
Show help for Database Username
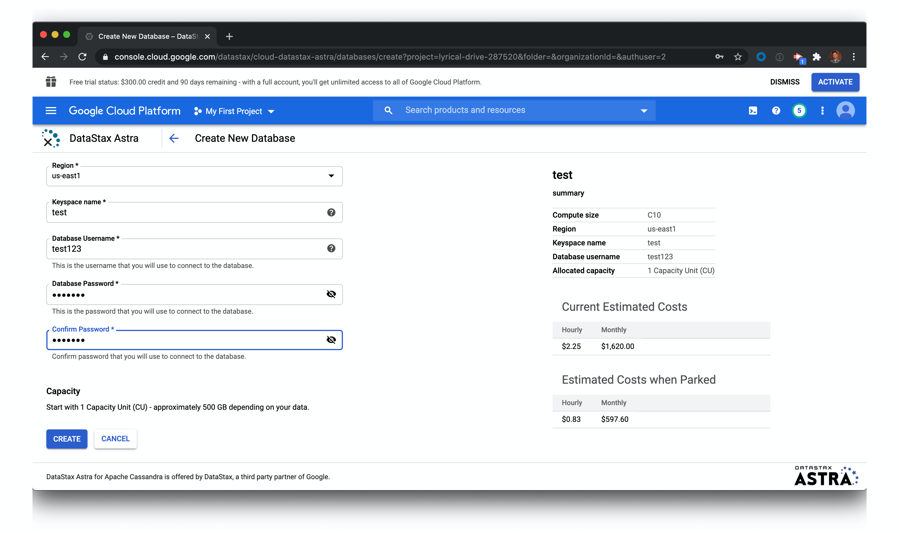tap(331, 248)
